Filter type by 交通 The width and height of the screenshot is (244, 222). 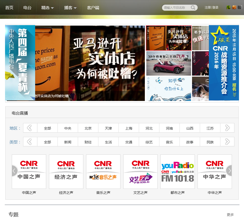tap(129, 142)
